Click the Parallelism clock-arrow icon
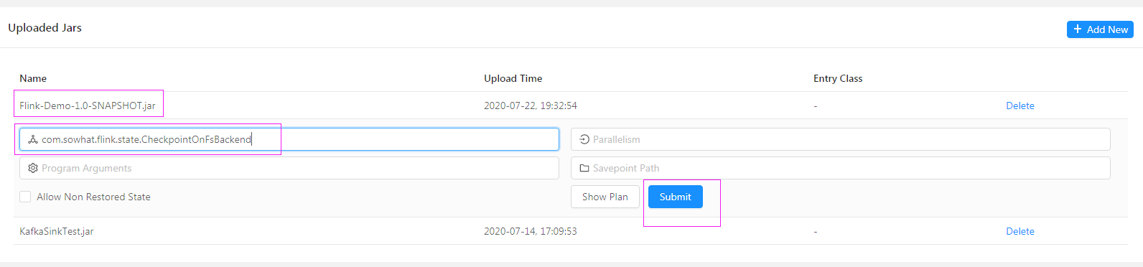This screenshot has width=1143, height=267. (x=584, y=139)
